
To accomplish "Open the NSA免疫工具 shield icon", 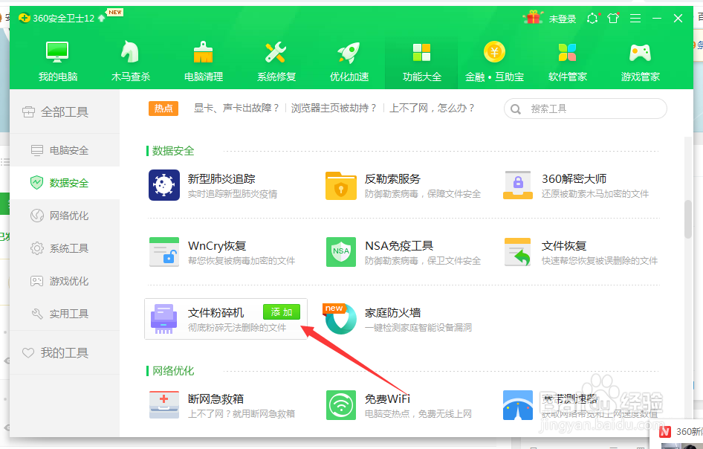I will [x=340, y=252].
